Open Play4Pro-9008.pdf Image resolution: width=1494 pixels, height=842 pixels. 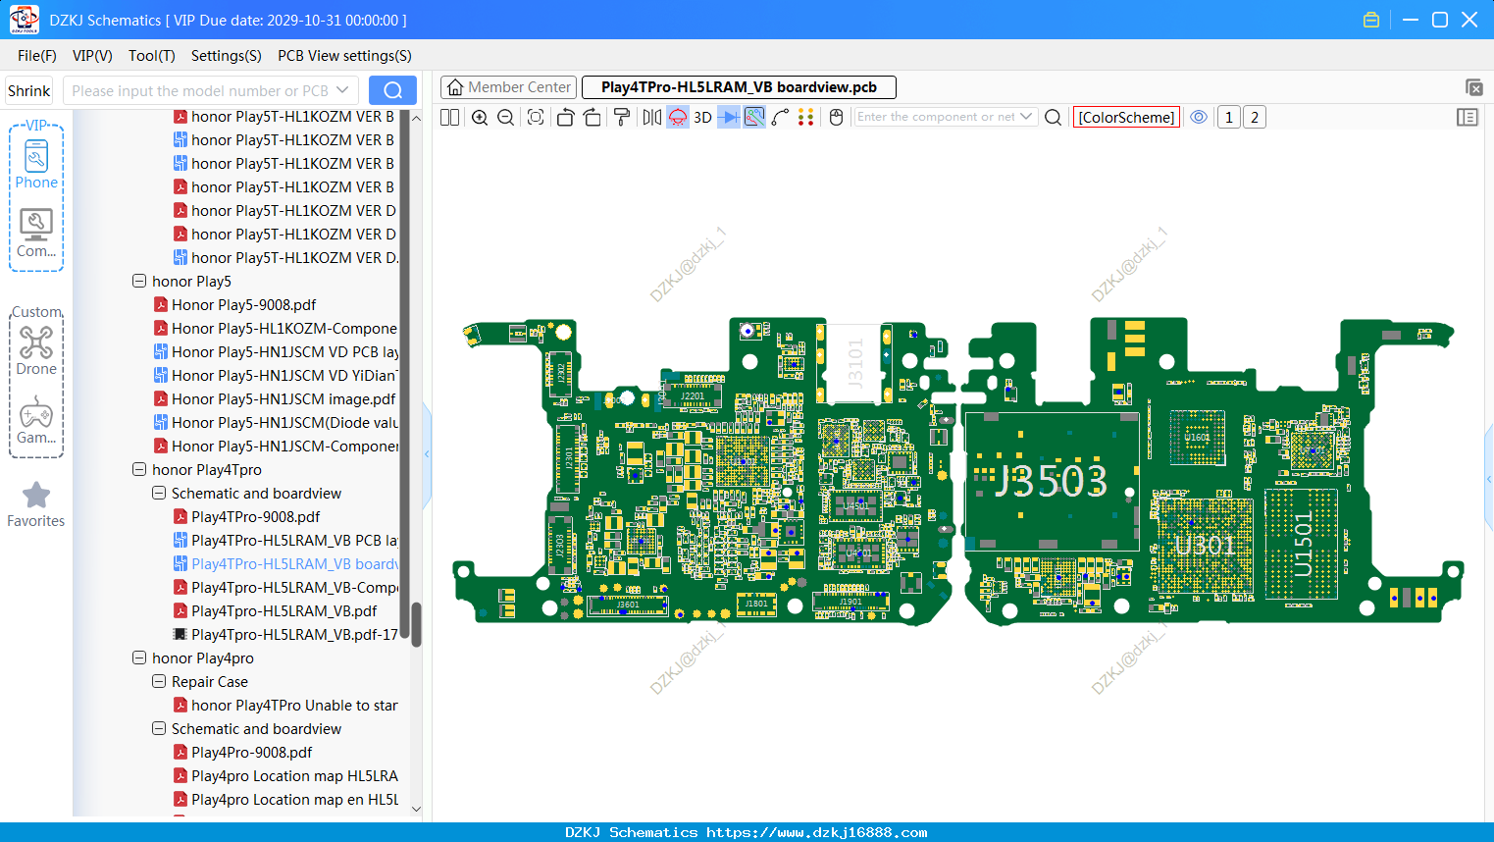(x=251, y=752)
